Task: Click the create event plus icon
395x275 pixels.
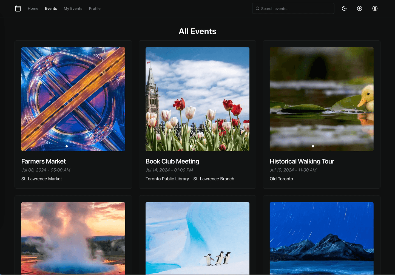Action: 360,8
